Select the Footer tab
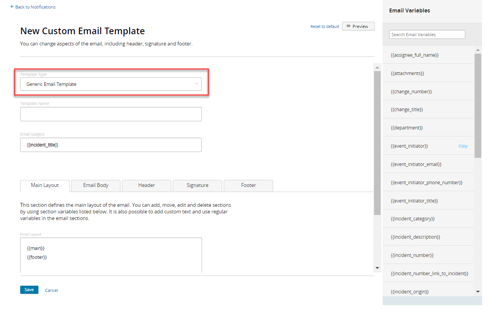The image size is (489, 309). tap(248, 185)
